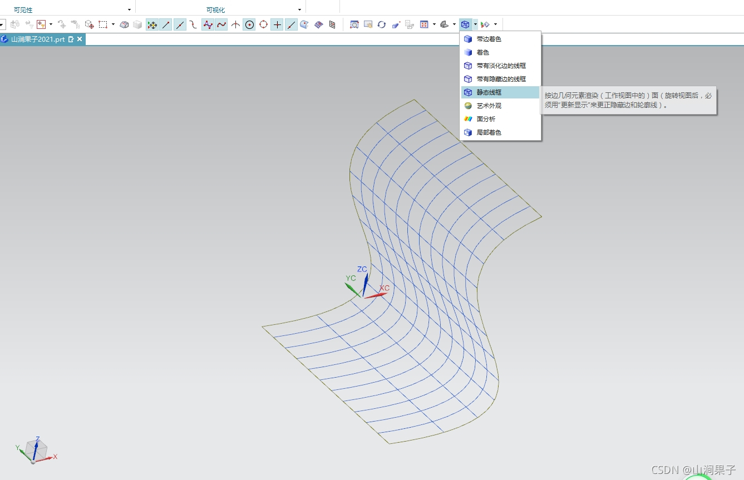Open the combo box at far left of toolbar
Screen dimensions: 744x480
point(2,24)
